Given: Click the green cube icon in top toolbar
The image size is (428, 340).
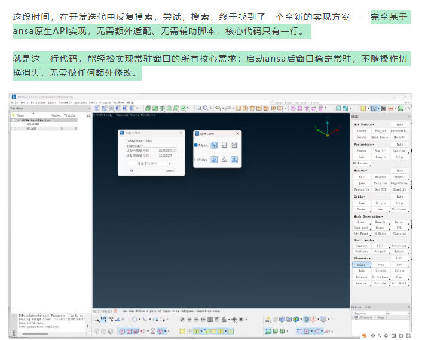Looking at the screenshot, I should (148, 108).
